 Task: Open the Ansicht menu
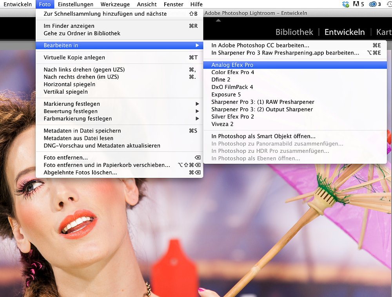pos(147,4)
